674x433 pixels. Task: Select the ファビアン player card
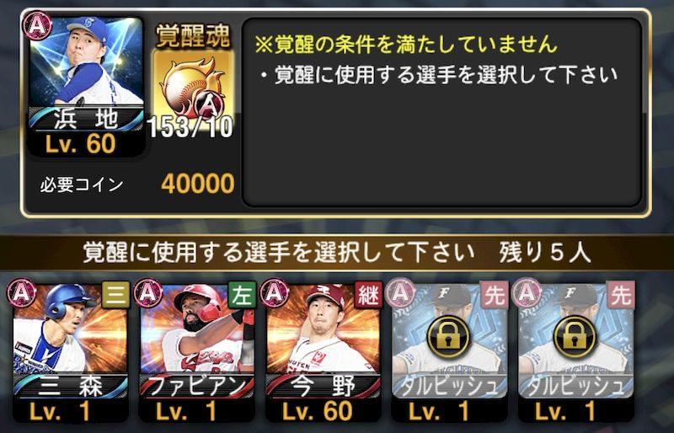(x=197, y=352)
